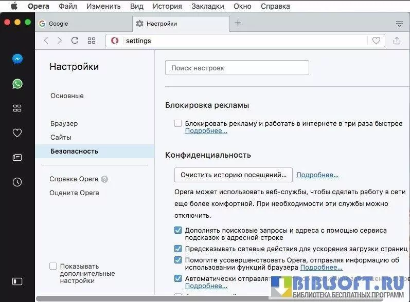Click the share icon in the toolbar
This screenshot has width=410, height=302.
[397, 41]
